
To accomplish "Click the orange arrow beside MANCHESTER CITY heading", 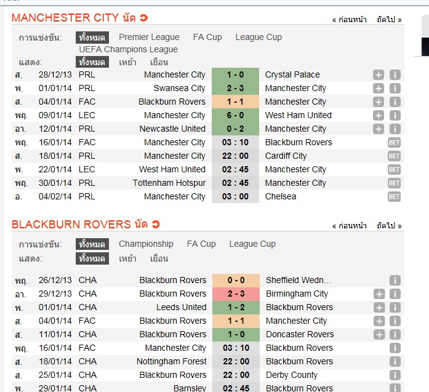I will click(143, 18).
